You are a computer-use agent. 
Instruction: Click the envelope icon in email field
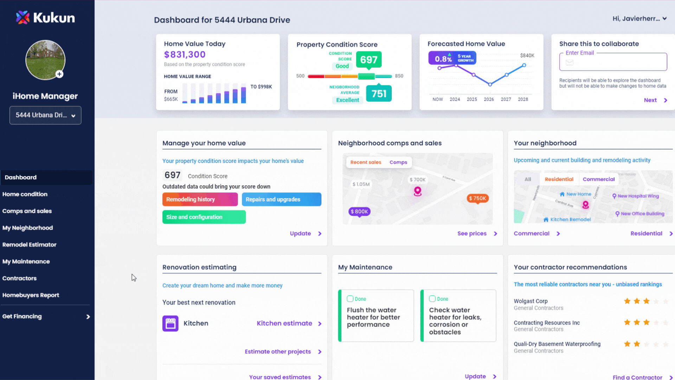click(x=570, y=63)
